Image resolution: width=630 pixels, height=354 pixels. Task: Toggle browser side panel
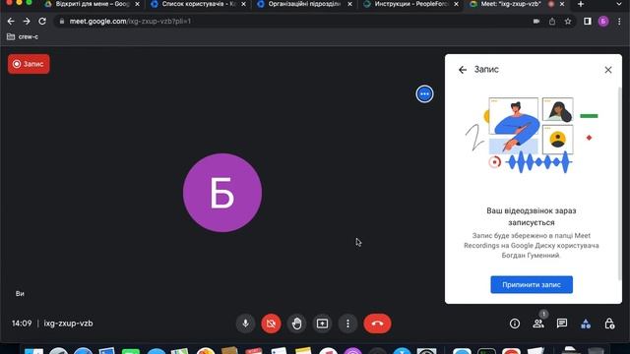pyautogui.click(x=588, y=22)
